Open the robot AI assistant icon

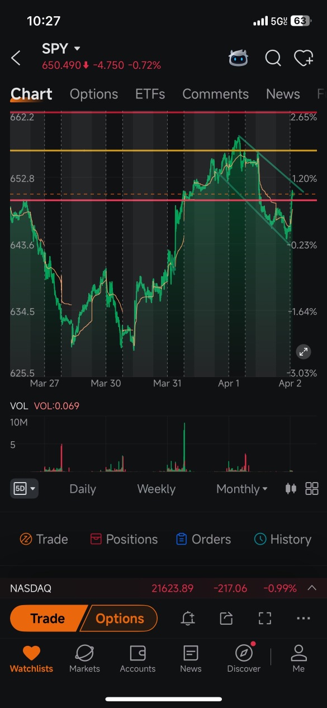tap(239, 58)
